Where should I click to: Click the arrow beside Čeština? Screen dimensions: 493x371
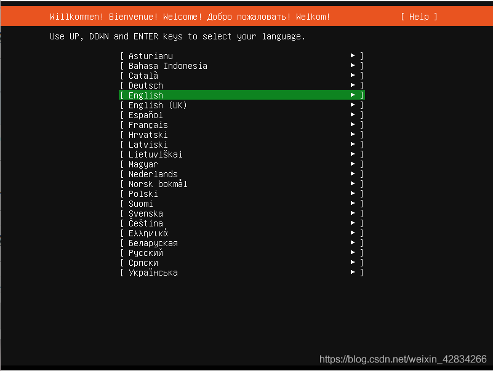(x=353, y=223)
